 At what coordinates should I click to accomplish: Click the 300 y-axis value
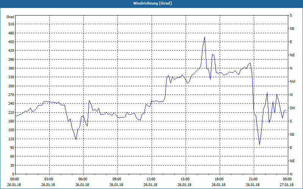(x=11, y=86)
